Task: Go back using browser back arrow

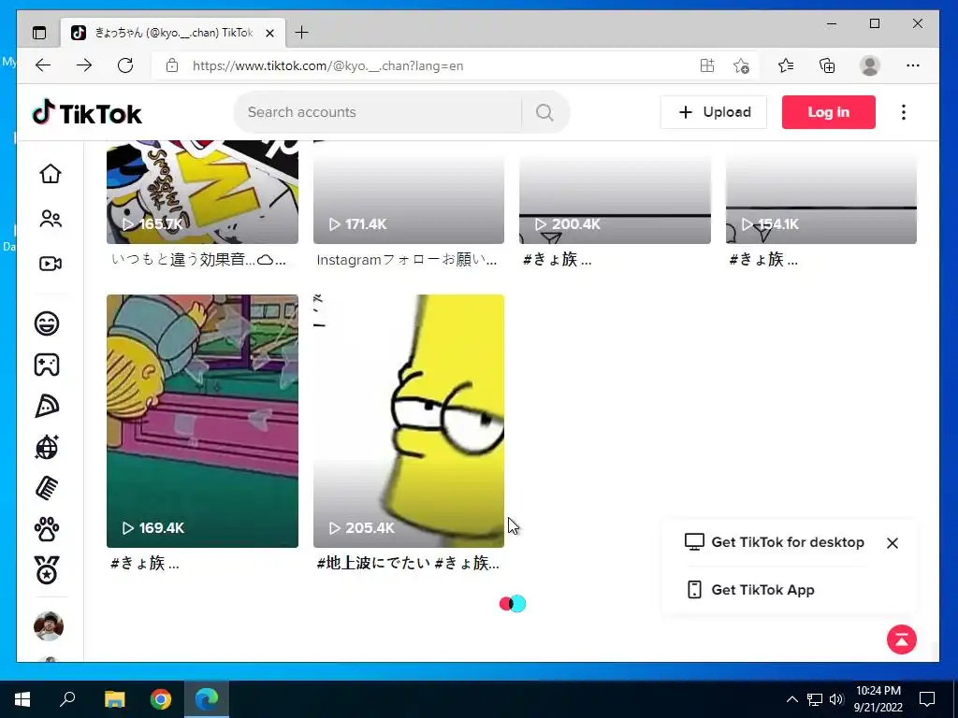Action: pos(43,65)
